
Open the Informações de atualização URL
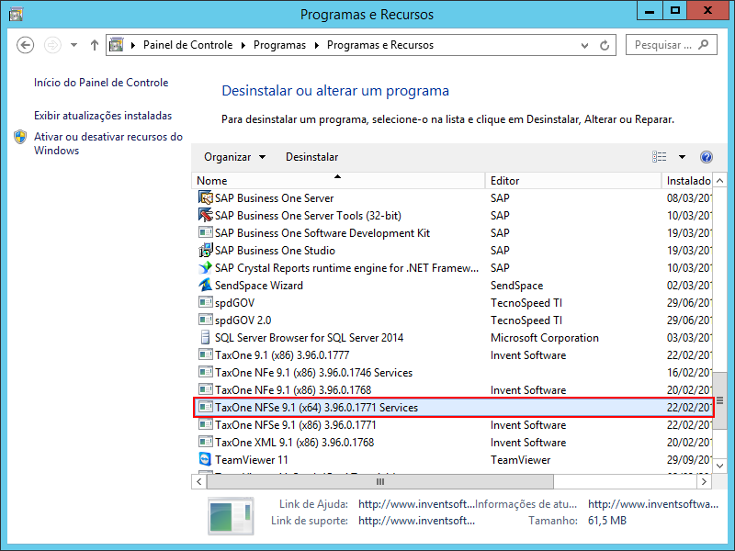click(653, 504)
